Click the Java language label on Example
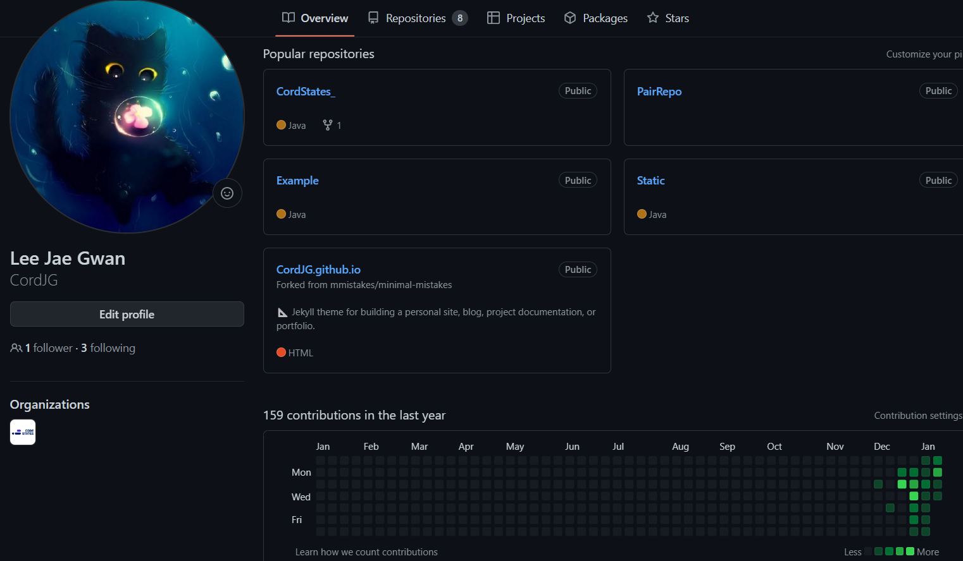This screenshot has width=963, height=561. tap(297, 215)
